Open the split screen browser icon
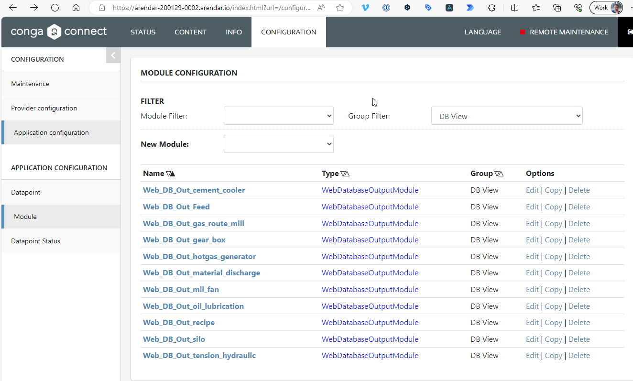633x381 pixels. (514, 8)
